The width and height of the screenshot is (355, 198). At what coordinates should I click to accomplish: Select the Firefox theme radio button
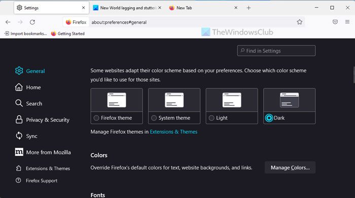click(x=96, y=118)
